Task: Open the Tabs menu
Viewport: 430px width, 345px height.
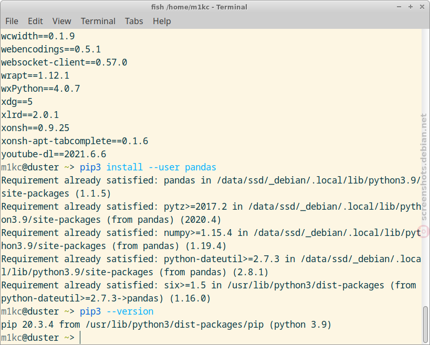Action: pos(134,21)
